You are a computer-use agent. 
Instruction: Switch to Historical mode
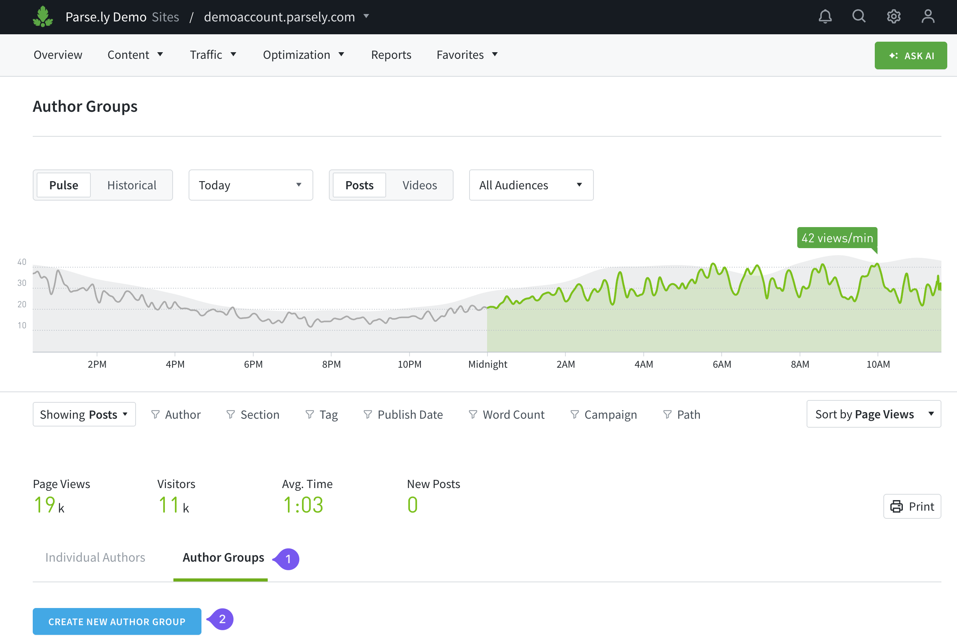[x=131, y=185]
